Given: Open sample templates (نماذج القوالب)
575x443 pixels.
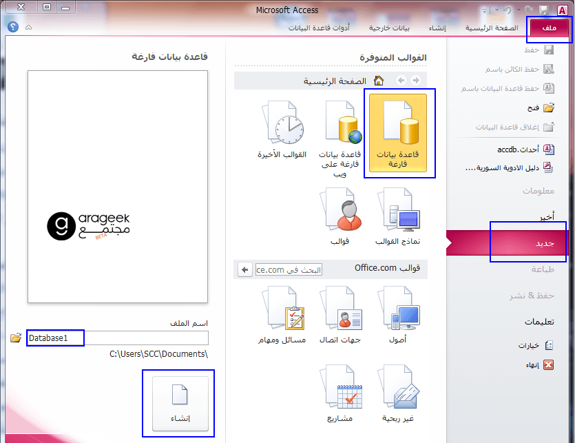Looking at the screenshot, I should click(x=398, y=216).
